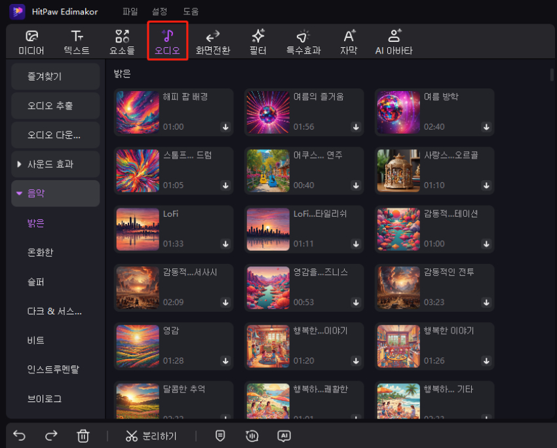This screenshot has height=448, width=557.
Task: Open the 텍스트 (Text) tool panel
Action: coord(77,42)
